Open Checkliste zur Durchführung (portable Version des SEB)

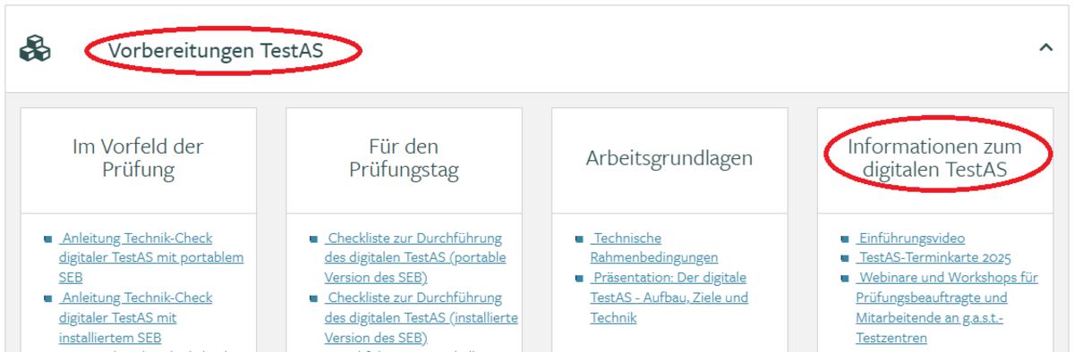pos(414,258)
